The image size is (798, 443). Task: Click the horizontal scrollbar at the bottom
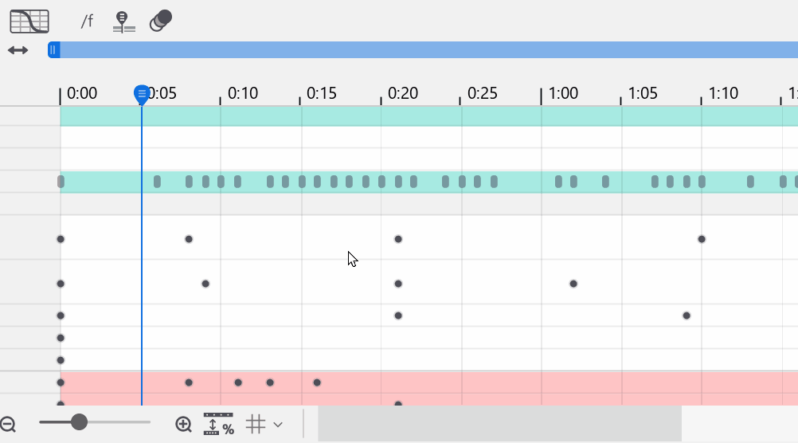(499, 423)
